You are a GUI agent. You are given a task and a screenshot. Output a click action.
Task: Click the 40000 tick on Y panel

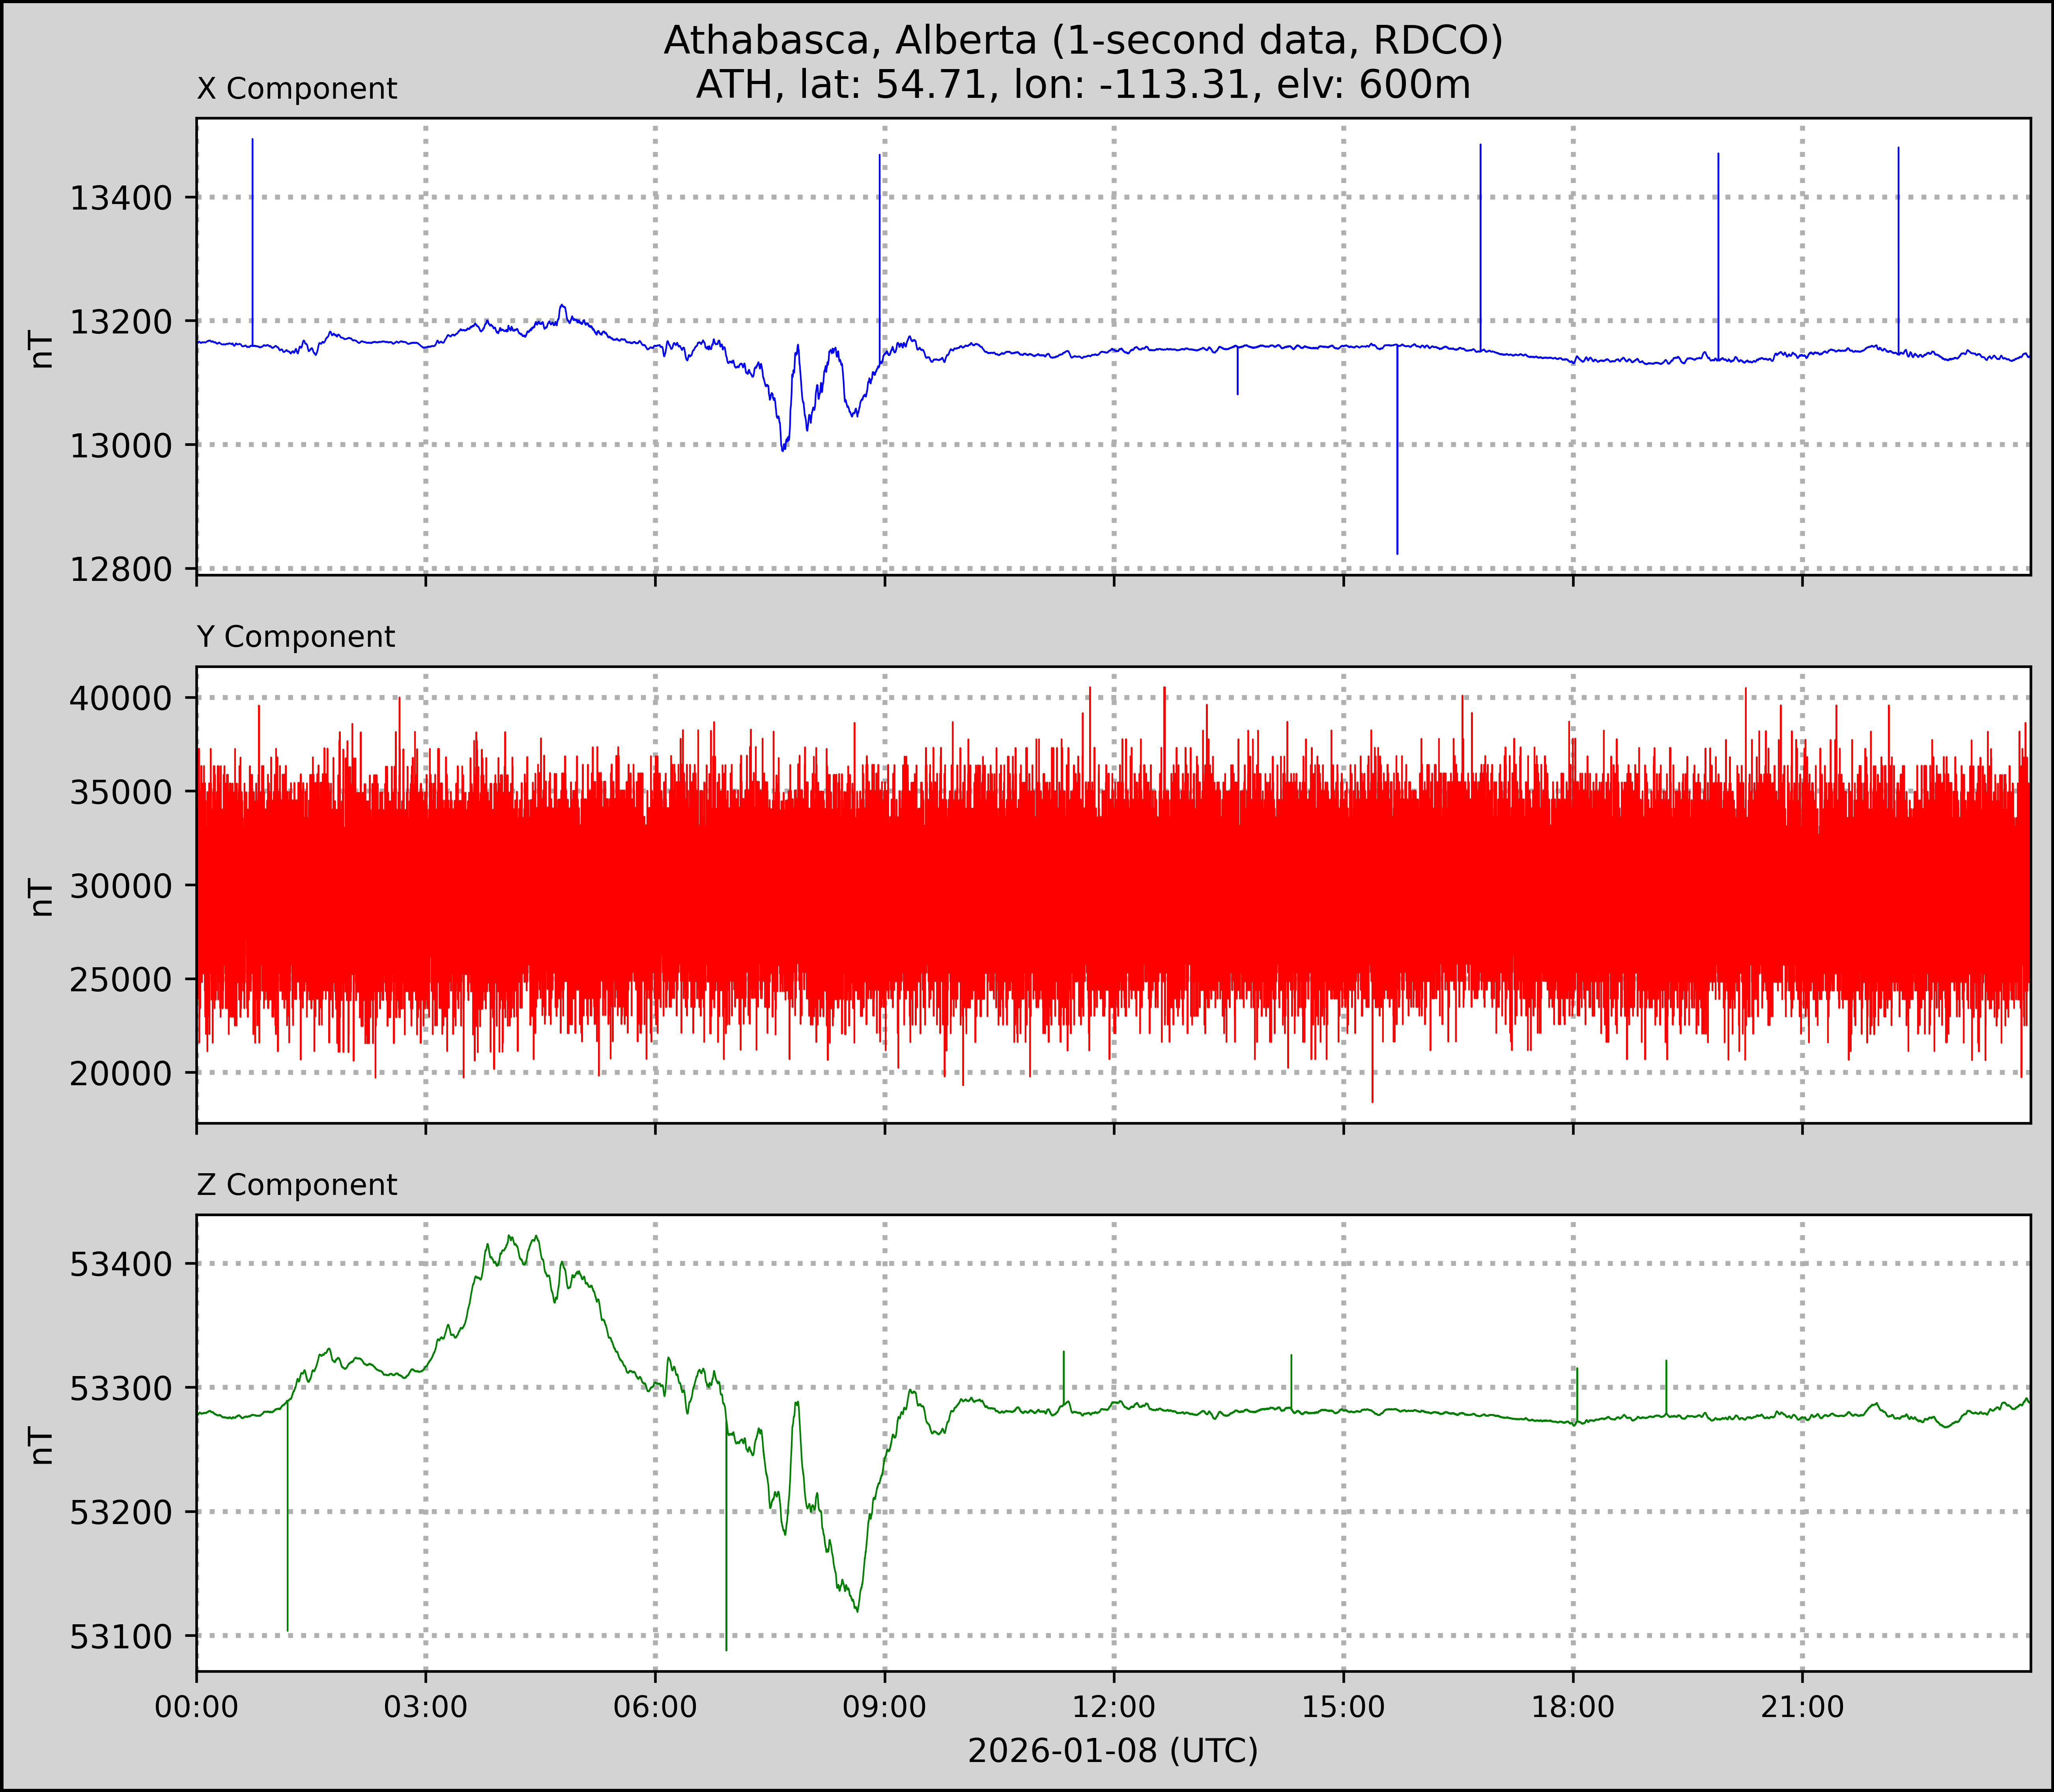[x=121, y=698]
